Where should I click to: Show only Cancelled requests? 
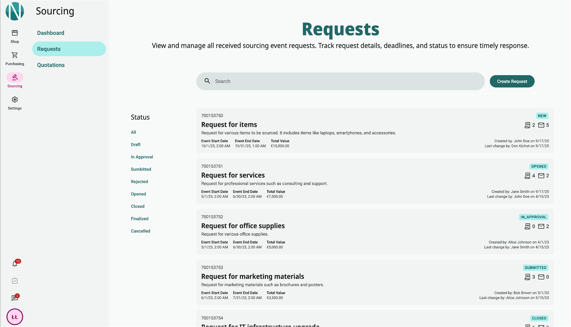click(x=140, y=231)
